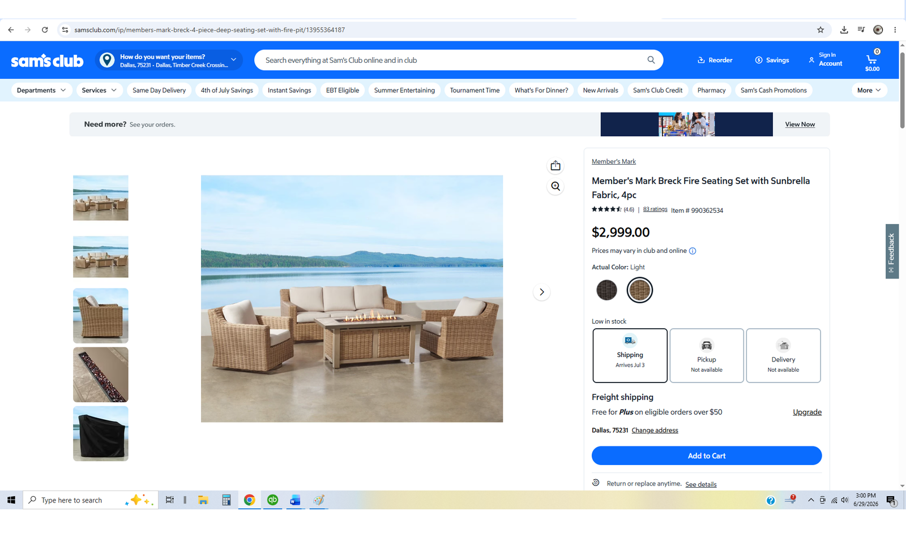Image resolution: width=906 pixels, height=533 pixels.
Task: Open the Feedback side tab
Action: [892, 251]
